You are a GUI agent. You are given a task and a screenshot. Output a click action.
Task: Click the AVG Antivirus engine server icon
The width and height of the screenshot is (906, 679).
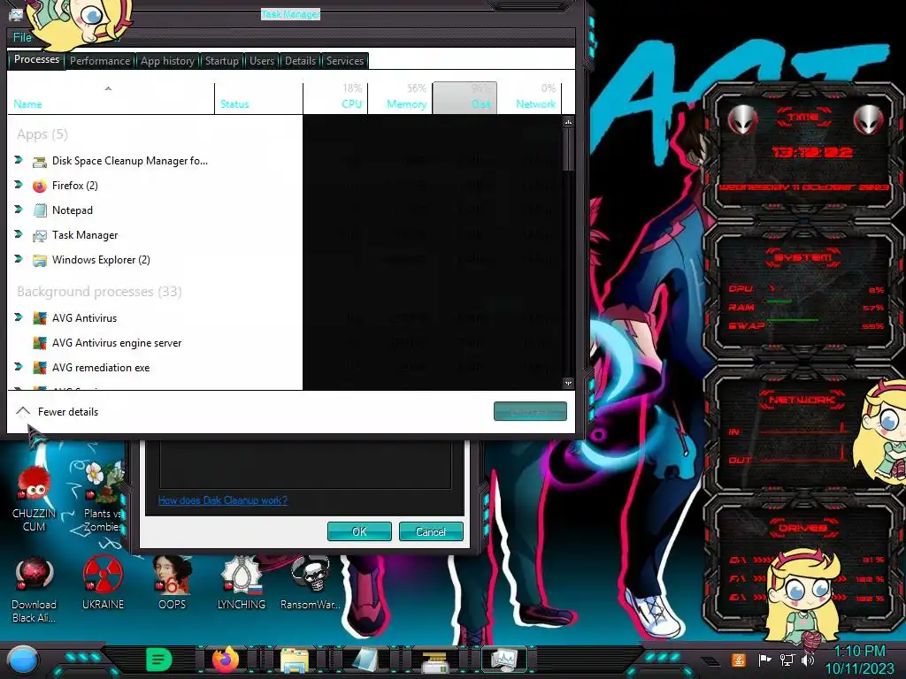point(39,343)
